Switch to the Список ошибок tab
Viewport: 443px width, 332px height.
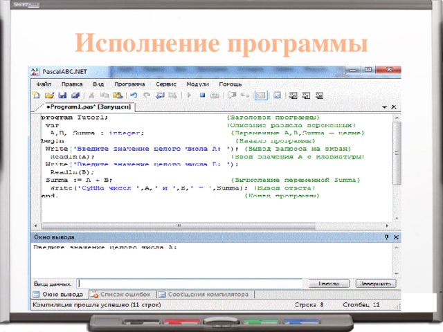(122, 295)
